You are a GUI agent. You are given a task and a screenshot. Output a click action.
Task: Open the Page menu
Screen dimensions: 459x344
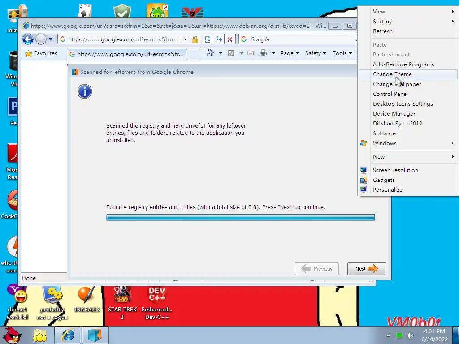tap(290, 53)
